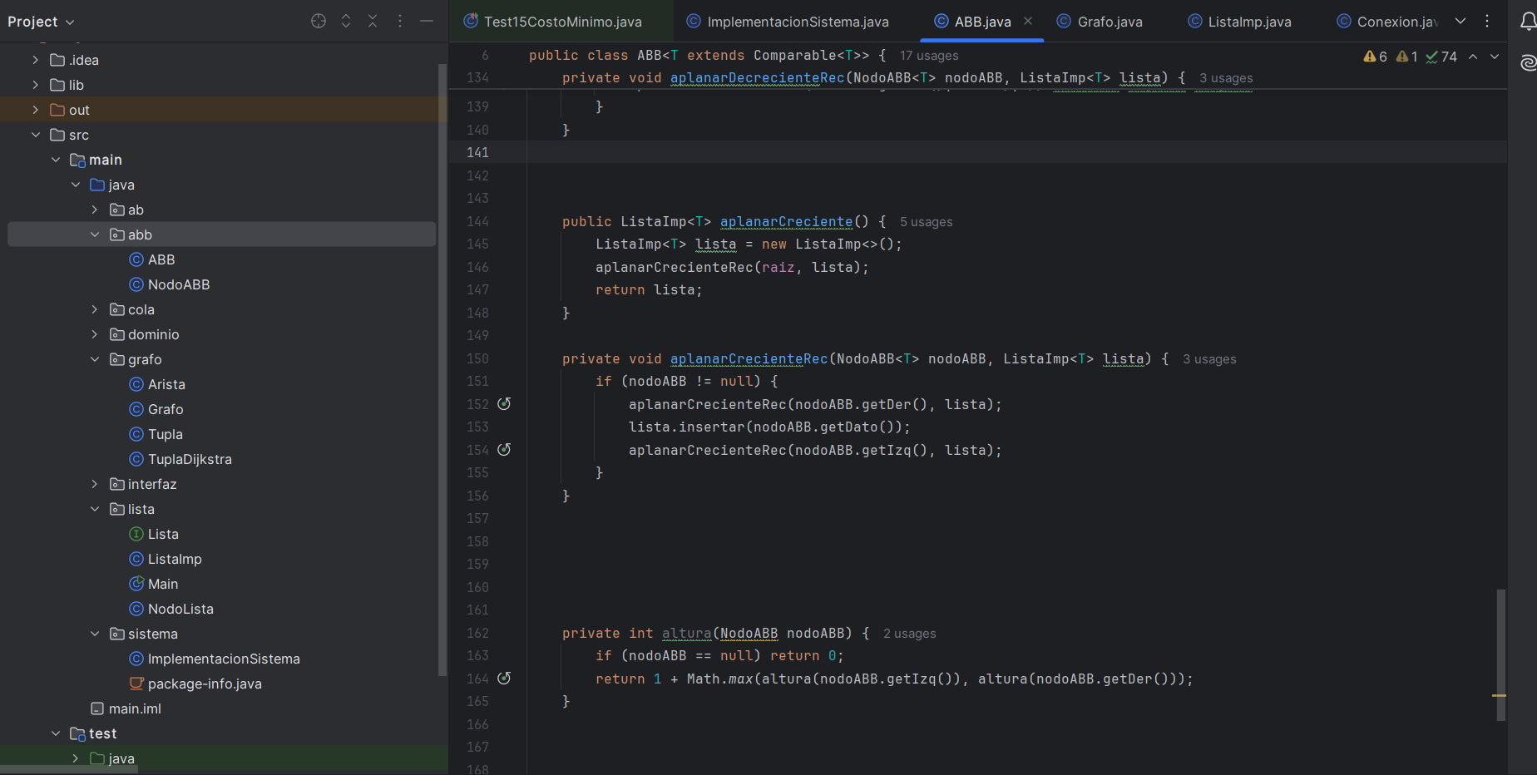
Task: Open the NodoLista class
Action: [171, 609]
